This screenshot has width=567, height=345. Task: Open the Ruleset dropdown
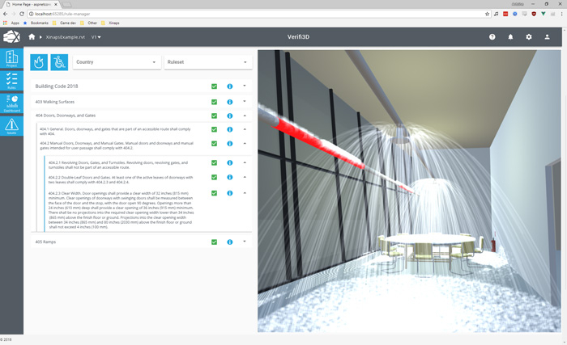tap(207, 62)
